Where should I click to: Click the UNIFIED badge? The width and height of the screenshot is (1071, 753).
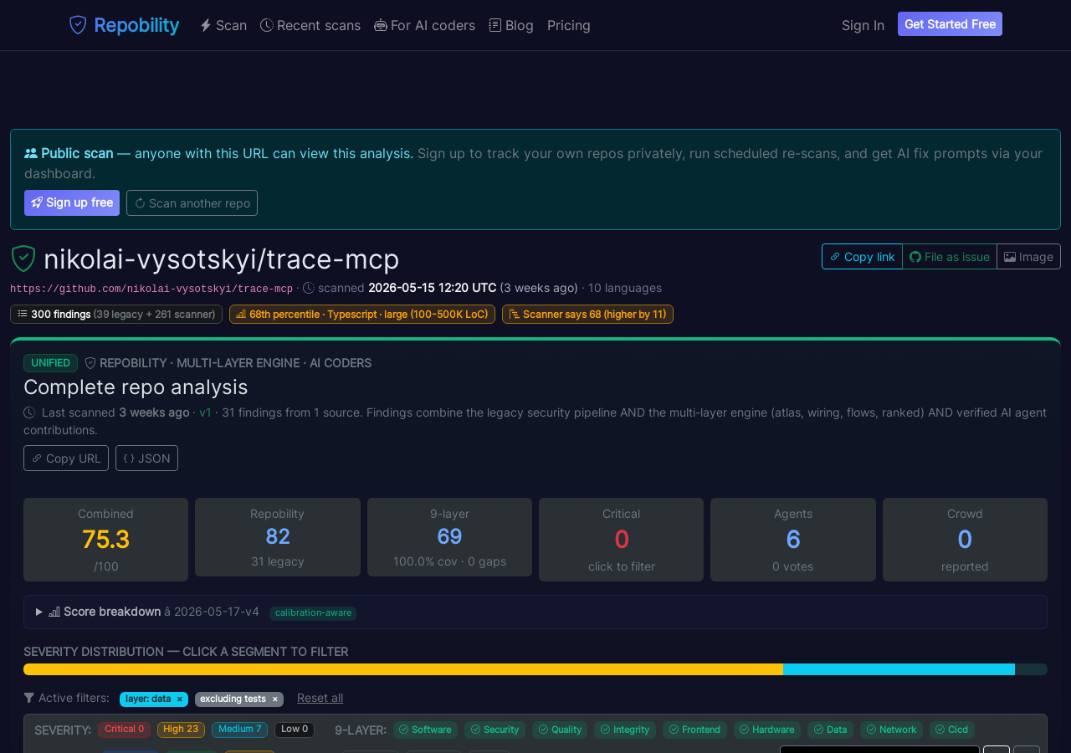[x=50, y=363]
